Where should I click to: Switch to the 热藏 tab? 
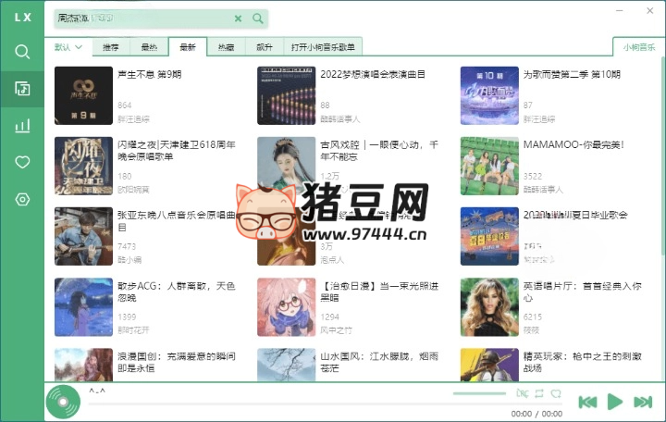pos(226,47)
